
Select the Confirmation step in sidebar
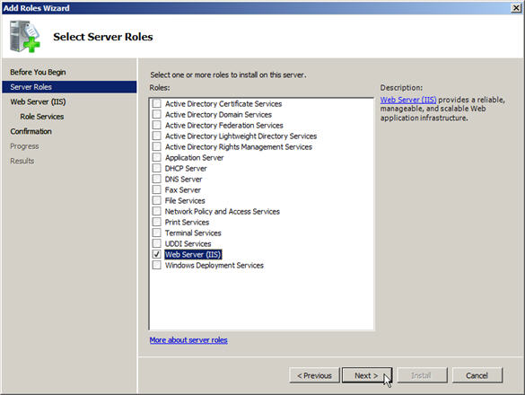click(31, 131)
